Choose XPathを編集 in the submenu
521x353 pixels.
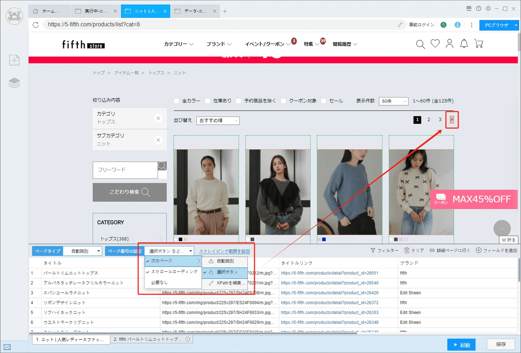(225, 283)
